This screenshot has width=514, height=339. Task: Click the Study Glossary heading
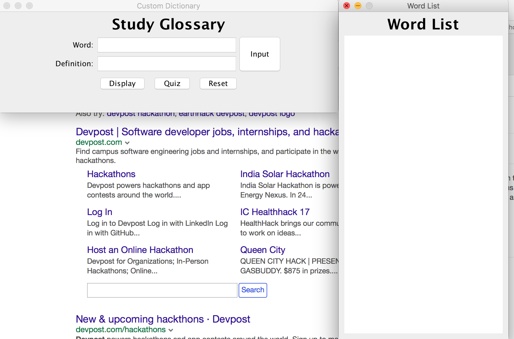pos(169,24)
